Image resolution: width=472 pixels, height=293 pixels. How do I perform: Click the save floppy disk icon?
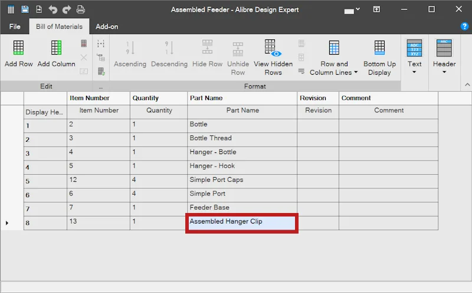[25, 9]
